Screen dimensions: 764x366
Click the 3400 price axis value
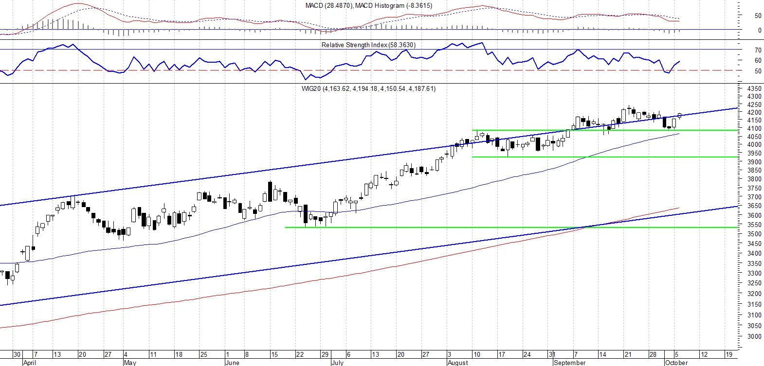coord(754,254)
